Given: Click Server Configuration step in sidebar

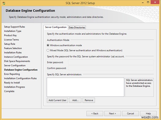Looking at the screenshot, I should pos(15,65).
